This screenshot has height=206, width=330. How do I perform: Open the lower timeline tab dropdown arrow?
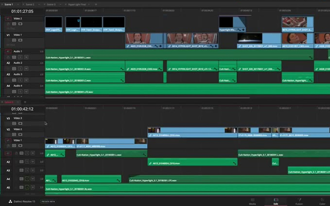[18, 102]
